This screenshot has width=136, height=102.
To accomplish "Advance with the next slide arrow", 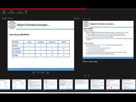I will click(x=48, y=73).
